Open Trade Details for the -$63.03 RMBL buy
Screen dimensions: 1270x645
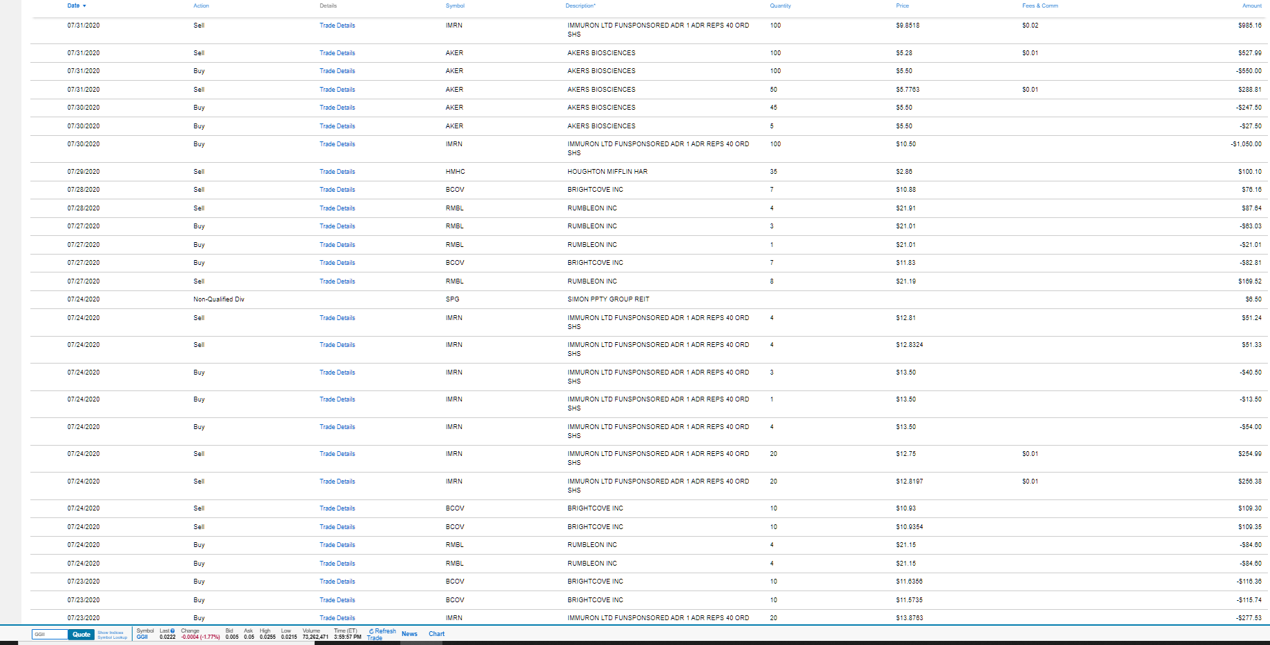pyautogui.click(x=337, y=226)
